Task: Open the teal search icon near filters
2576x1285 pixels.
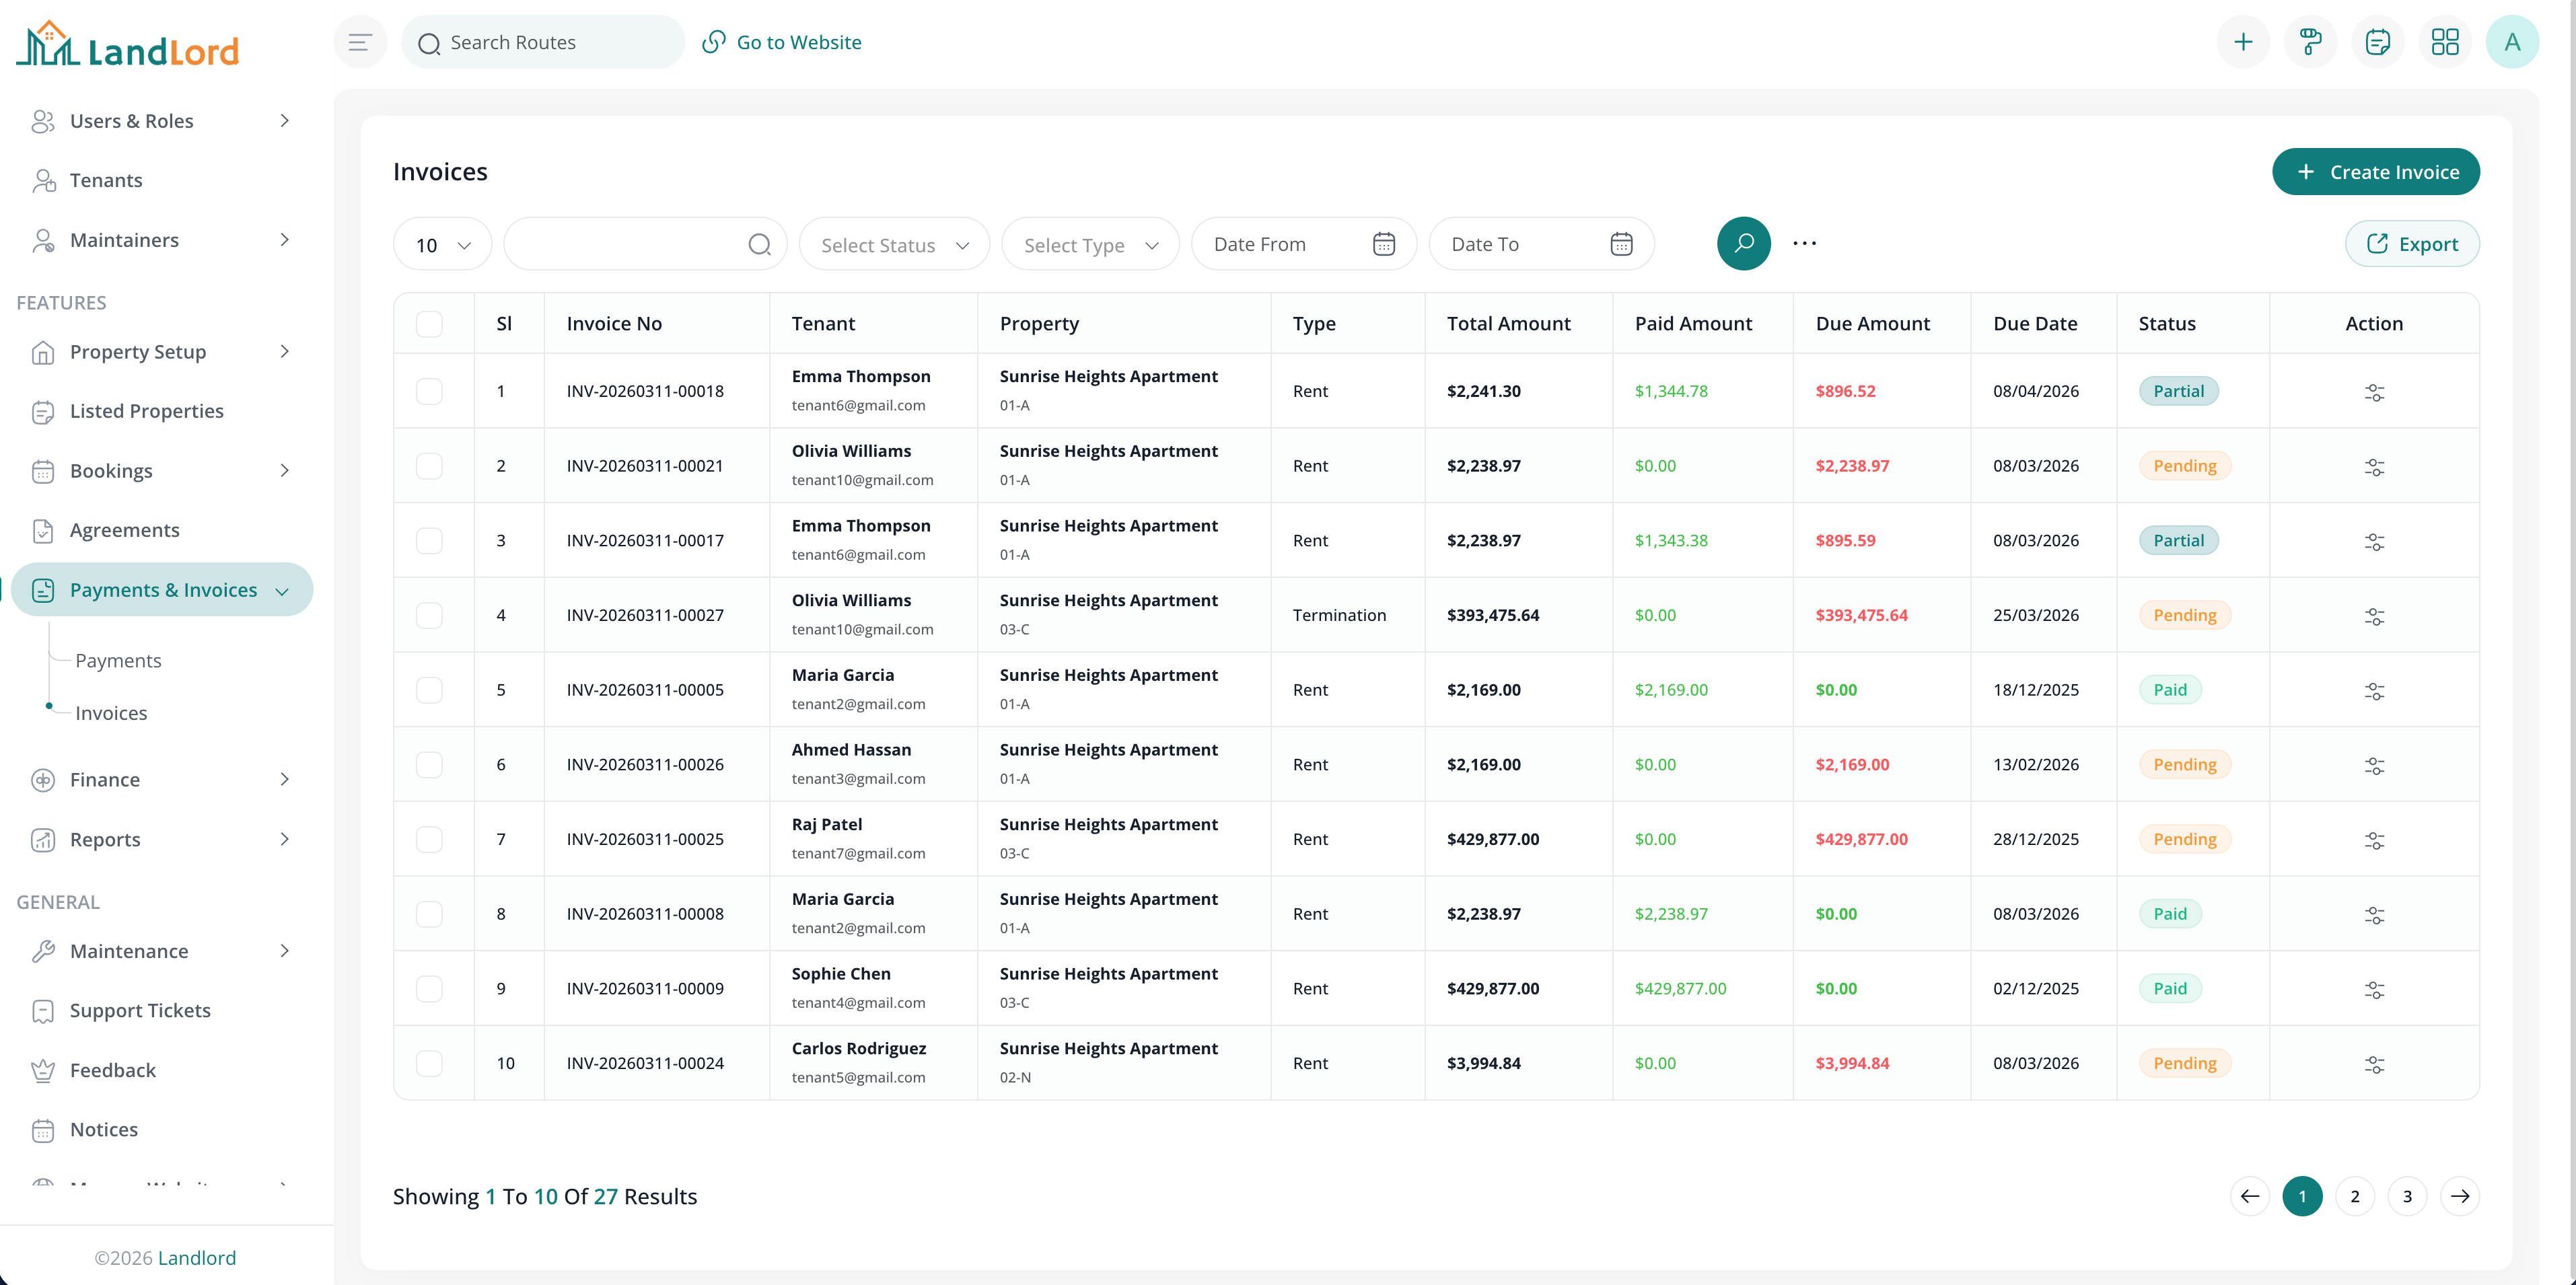Action: (1743, 243)
